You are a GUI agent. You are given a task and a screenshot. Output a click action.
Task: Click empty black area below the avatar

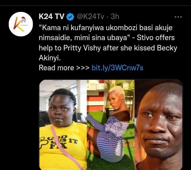[x=20, y=93]
